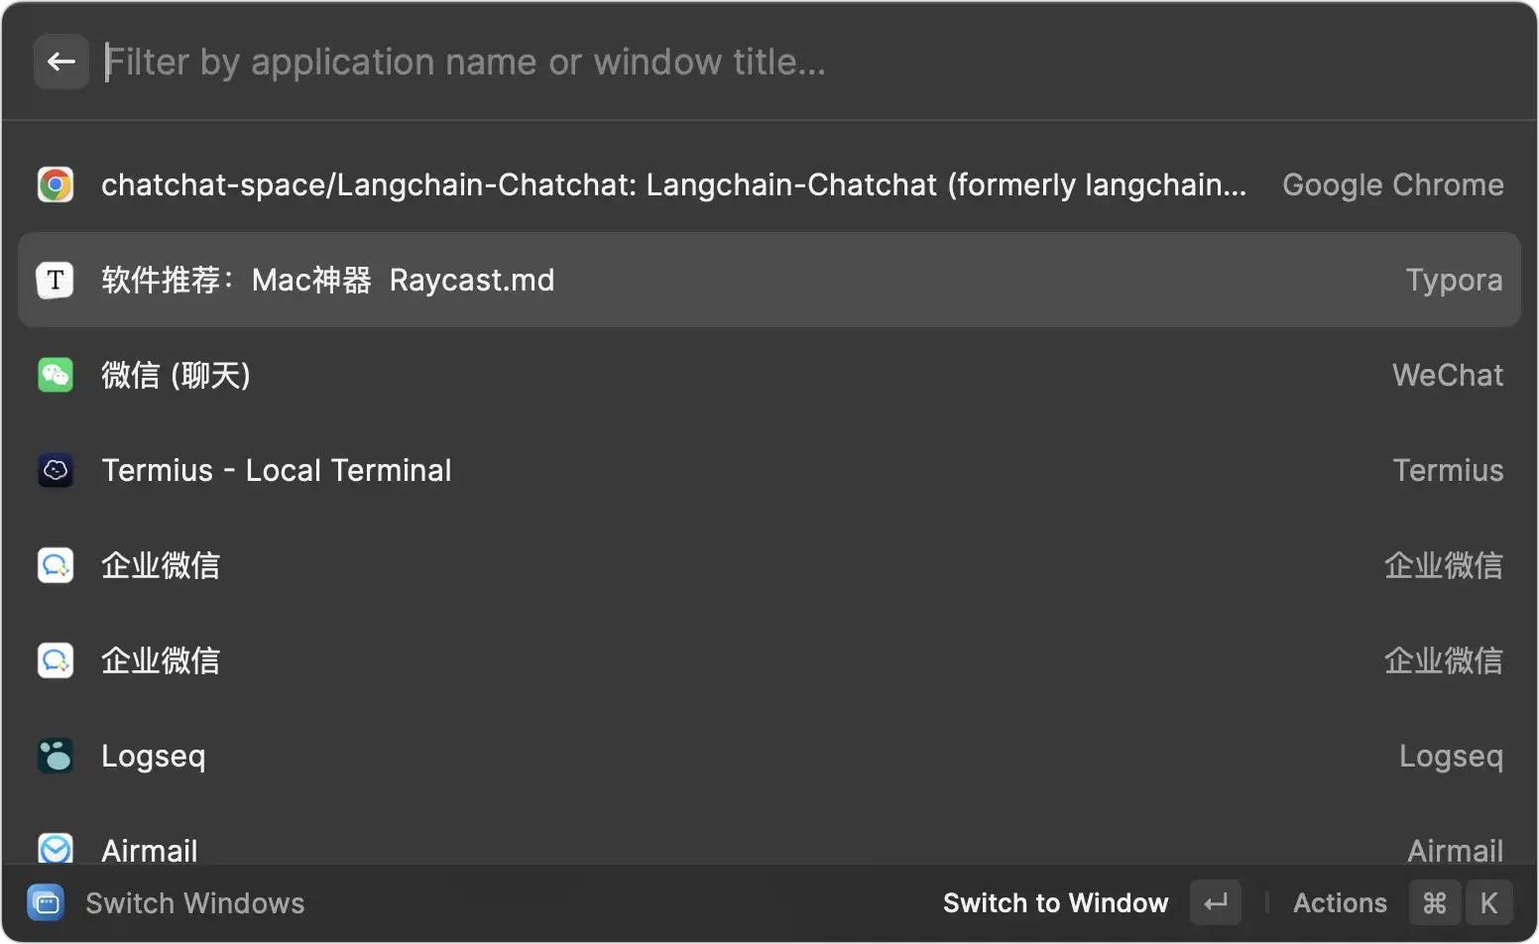Screen dimensions: 1539x944
Task: Click the K shortcut key badge
Action: pos(1489,902)
